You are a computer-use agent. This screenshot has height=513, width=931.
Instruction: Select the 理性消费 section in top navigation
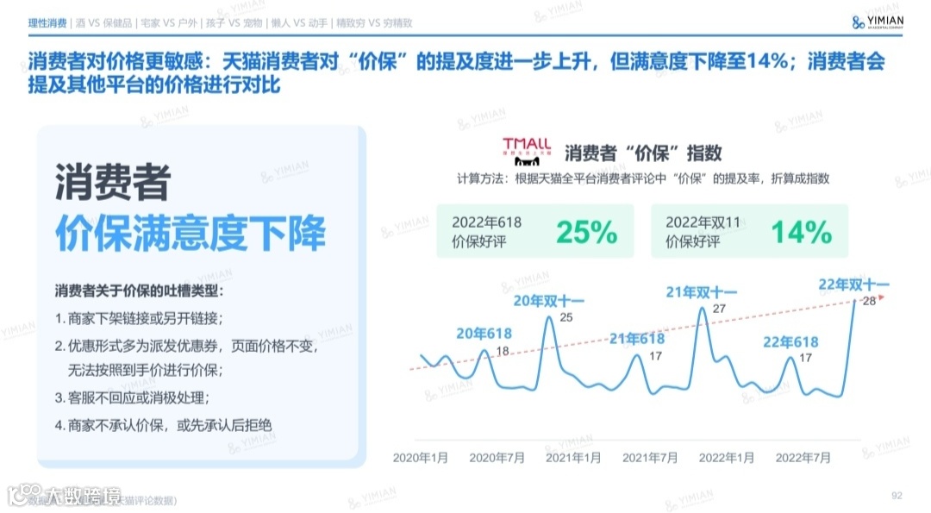point(47,23)
